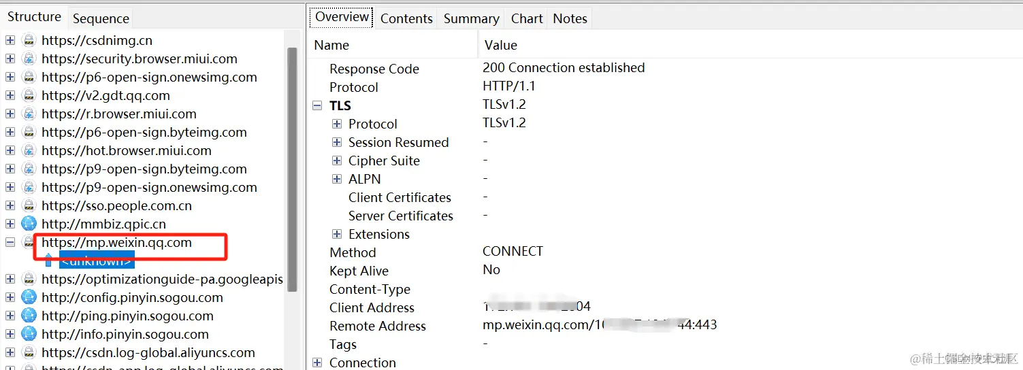The height and width of the screenshot is (370, 1023).
Task: Expand the Extensions row
Action: [x=336, y=234]
